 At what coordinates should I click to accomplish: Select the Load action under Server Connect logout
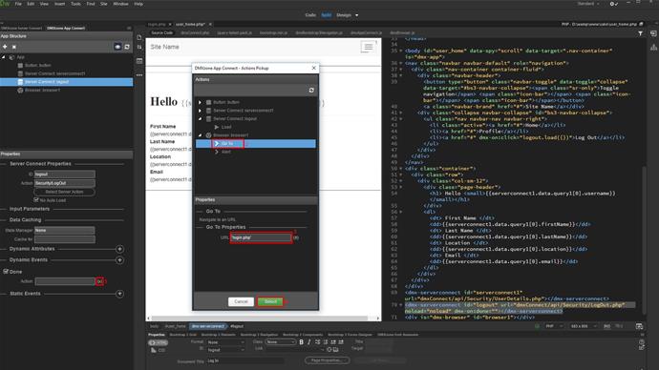[x=226, y=127]
